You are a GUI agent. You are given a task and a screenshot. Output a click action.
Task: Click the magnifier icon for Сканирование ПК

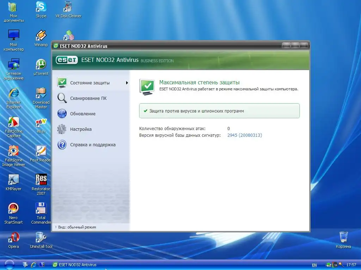click(62, 98)
